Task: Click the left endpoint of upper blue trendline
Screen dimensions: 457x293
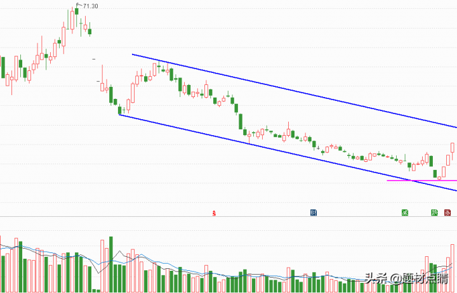Action: (133, 55)
